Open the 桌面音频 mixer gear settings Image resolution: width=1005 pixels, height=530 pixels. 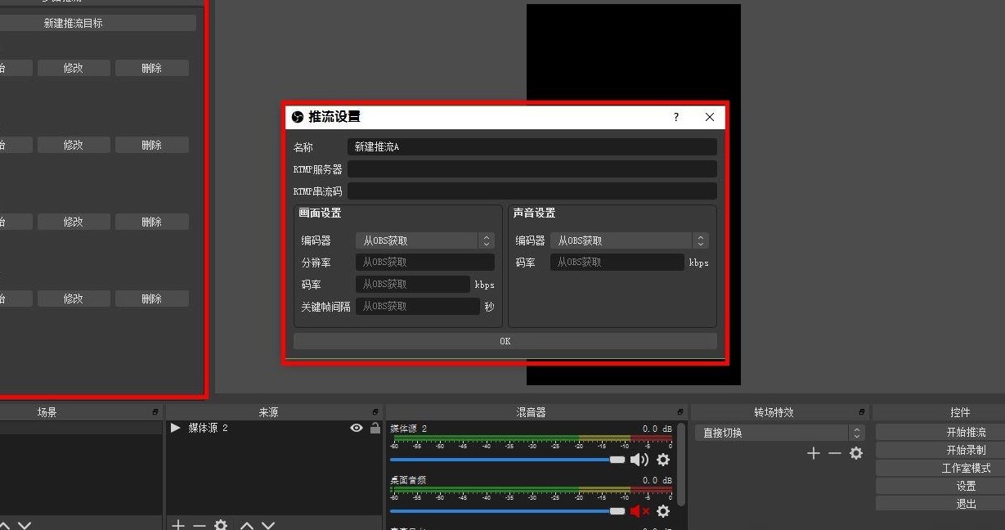click(663, 511)
